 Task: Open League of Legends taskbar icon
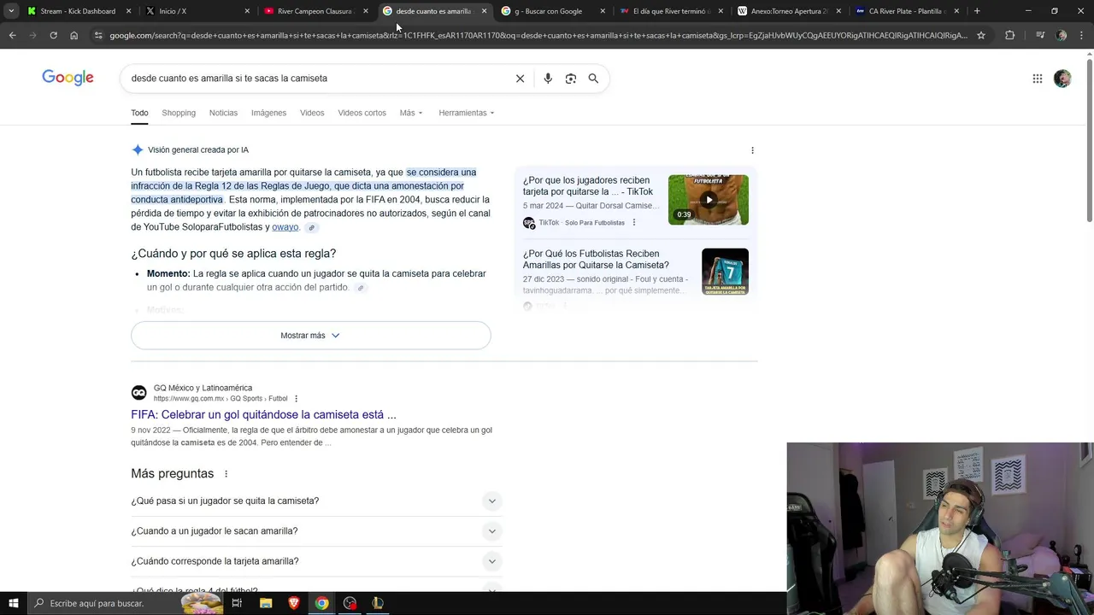tap(378, 603)
